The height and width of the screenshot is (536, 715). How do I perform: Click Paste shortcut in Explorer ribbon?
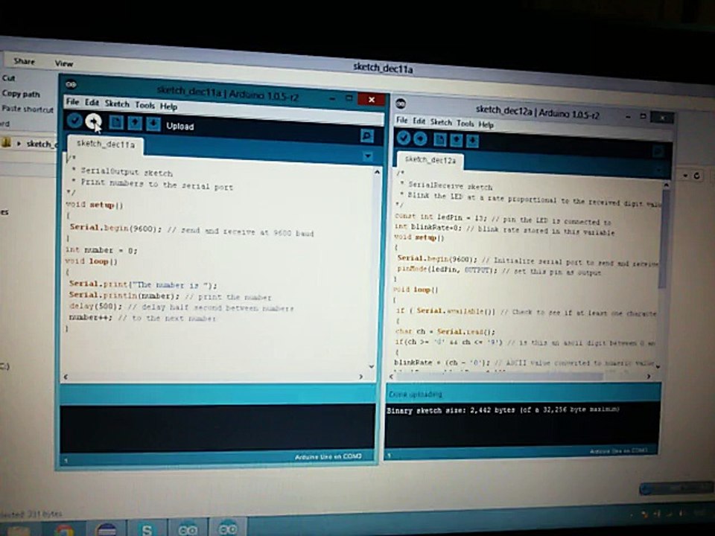click(28, 109)
